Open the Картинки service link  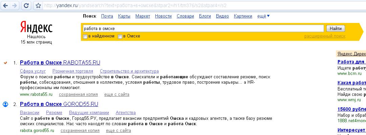[243, 16]
